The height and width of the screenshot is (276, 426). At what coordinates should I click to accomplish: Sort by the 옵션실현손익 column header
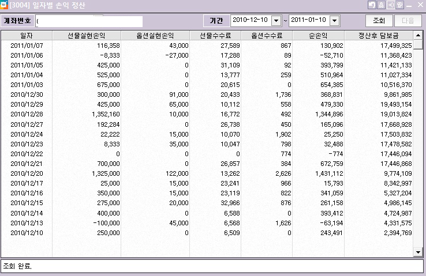click(155, 36)
